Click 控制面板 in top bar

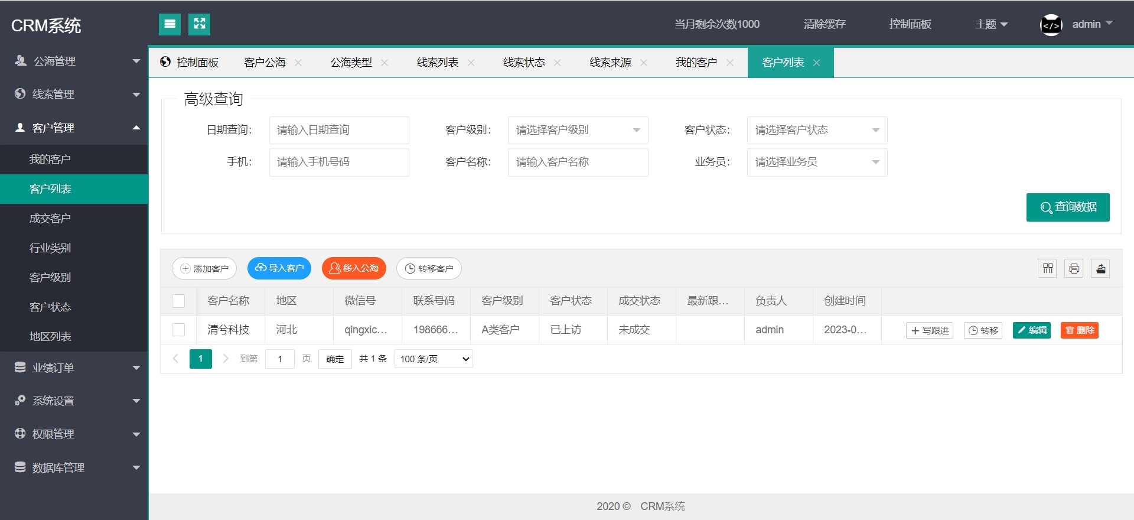click(x=910, y=24)
